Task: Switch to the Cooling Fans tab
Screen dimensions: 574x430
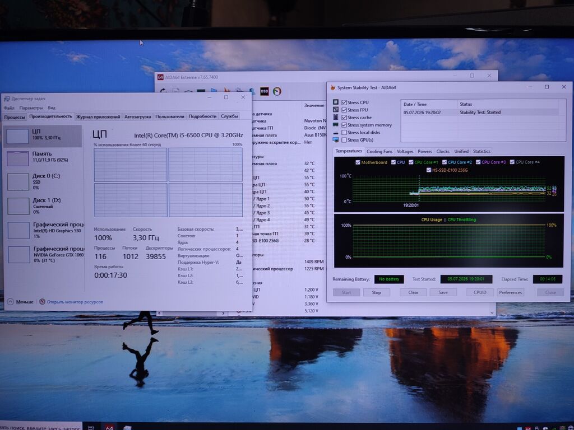Action: [379, 151]
